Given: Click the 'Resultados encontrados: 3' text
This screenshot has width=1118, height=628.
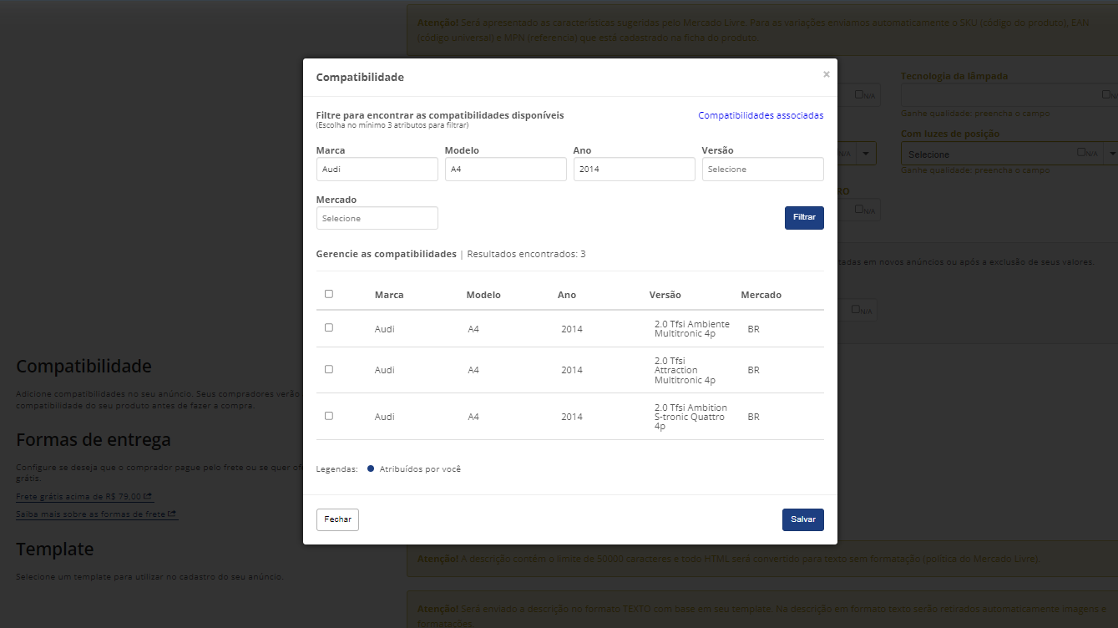Looking at the screenshot, I should pos(526,254).
